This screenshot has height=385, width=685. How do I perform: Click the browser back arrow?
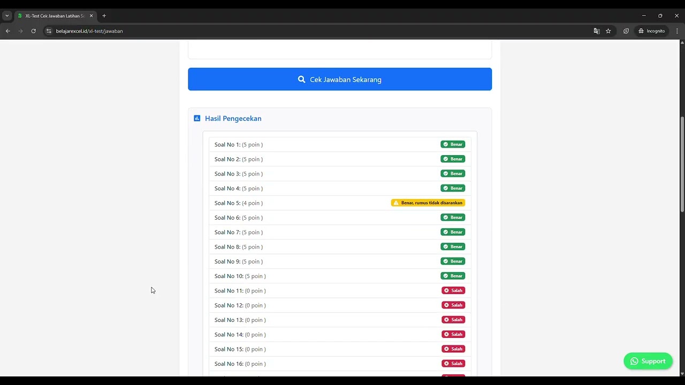(8, 31)
